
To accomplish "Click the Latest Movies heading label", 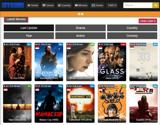I will (x=16, y=19).
